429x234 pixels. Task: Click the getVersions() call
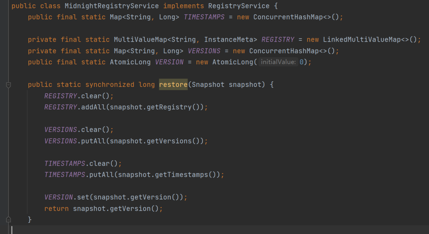point(173,141)
